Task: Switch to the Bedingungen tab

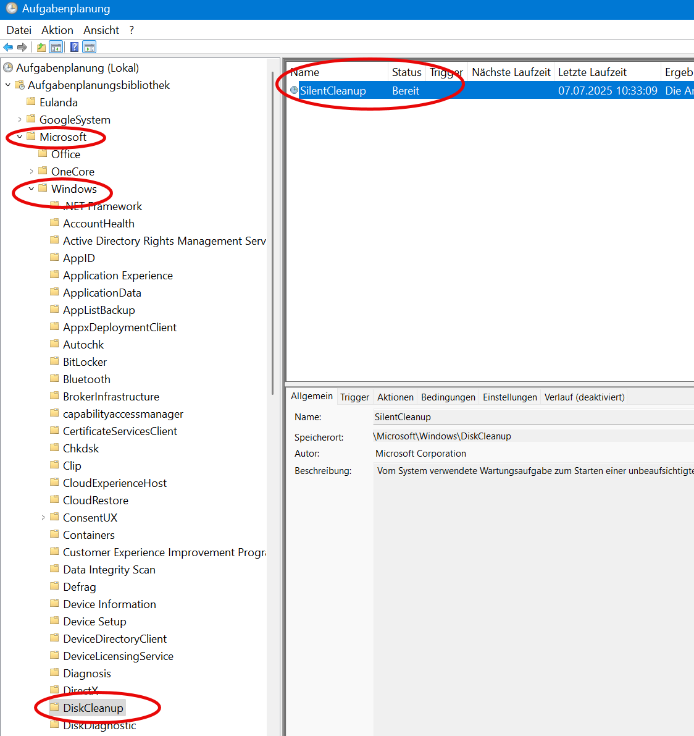Action: 448,397
